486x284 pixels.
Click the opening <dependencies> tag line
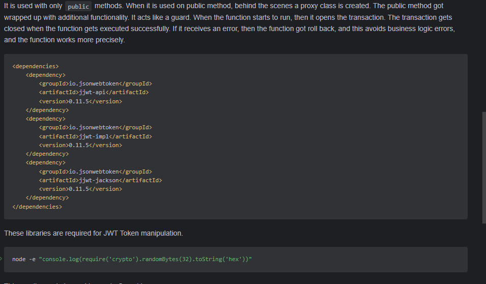(x=35, y=66)
